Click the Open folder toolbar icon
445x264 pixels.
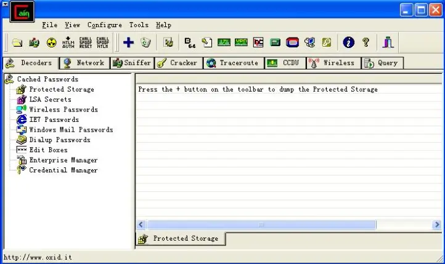(17, 43)
